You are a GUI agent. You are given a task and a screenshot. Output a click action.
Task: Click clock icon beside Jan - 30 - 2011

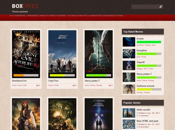137,113
